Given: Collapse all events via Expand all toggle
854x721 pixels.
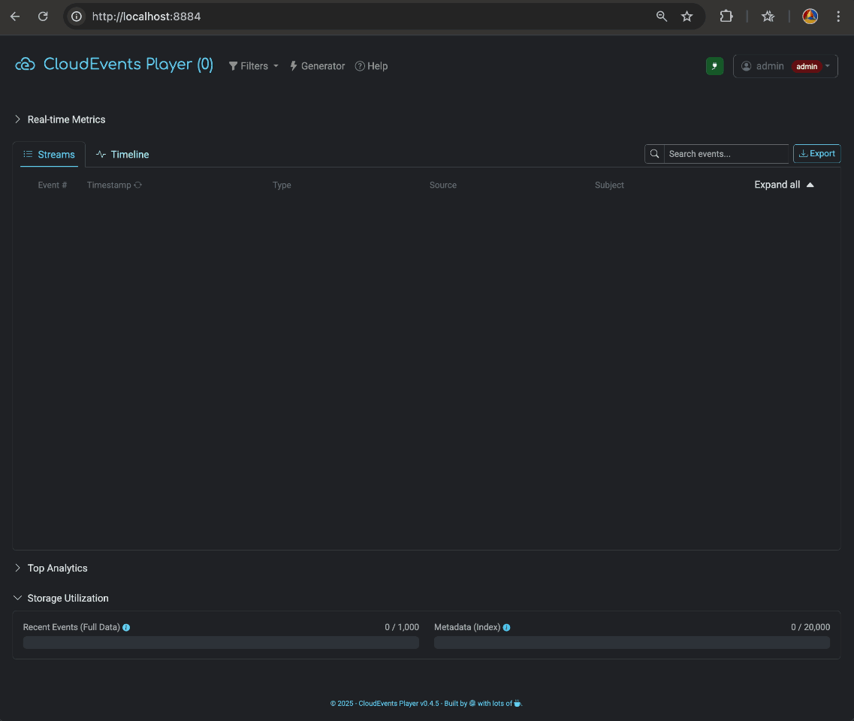Looking at the screenshot, I should (783, 184).
